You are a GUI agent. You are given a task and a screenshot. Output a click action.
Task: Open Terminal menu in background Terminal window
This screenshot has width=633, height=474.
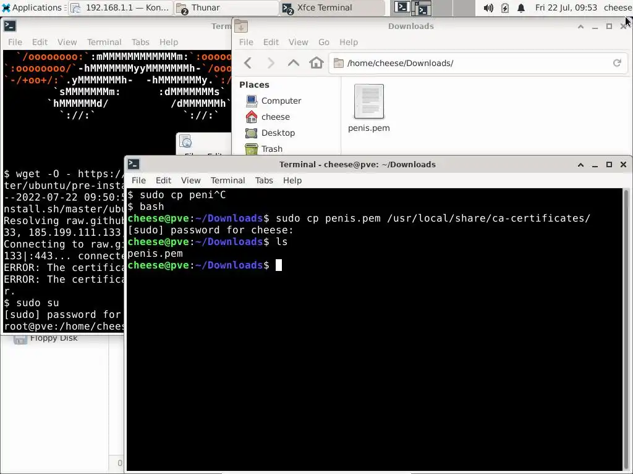click(x=104, y=42)
